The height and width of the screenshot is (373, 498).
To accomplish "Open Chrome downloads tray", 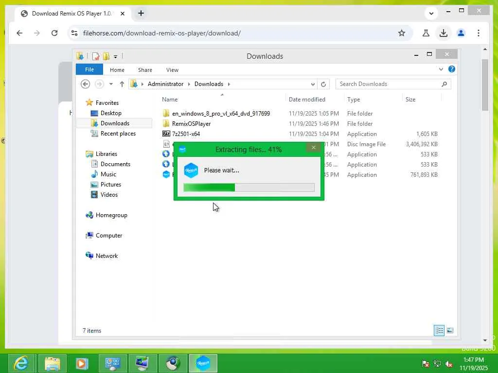I will 444,33.
